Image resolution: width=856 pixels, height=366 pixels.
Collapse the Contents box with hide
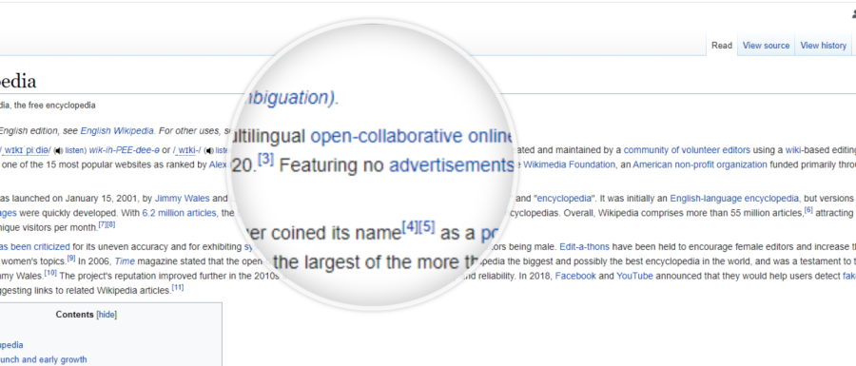click(107, 315)
